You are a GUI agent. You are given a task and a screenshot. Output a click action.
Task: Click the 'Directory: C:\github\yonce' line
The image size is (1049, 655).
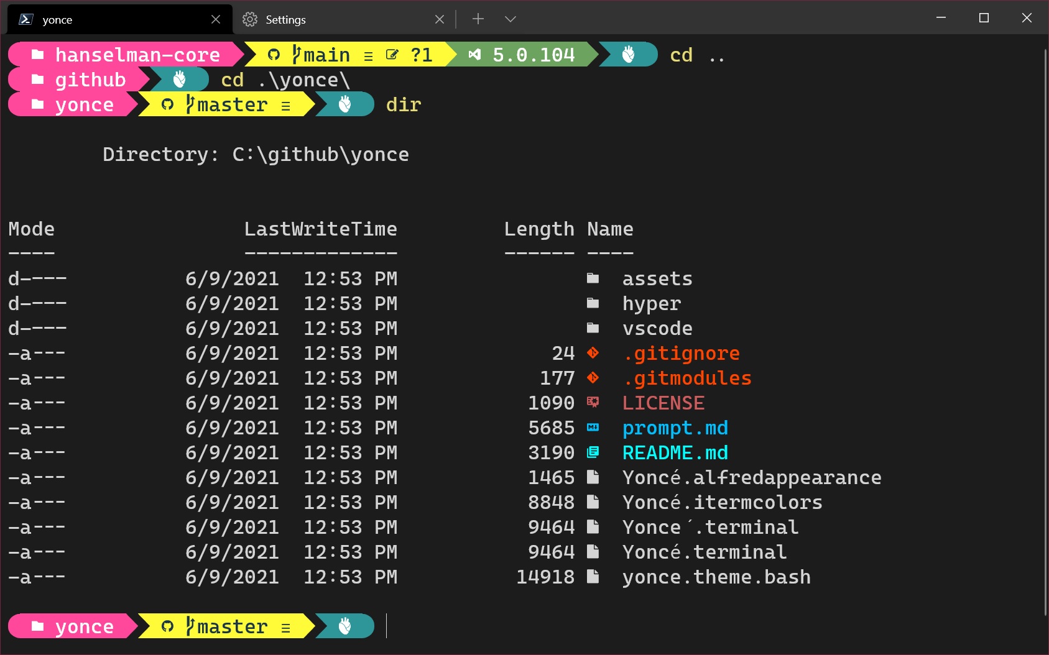(256, 155)
